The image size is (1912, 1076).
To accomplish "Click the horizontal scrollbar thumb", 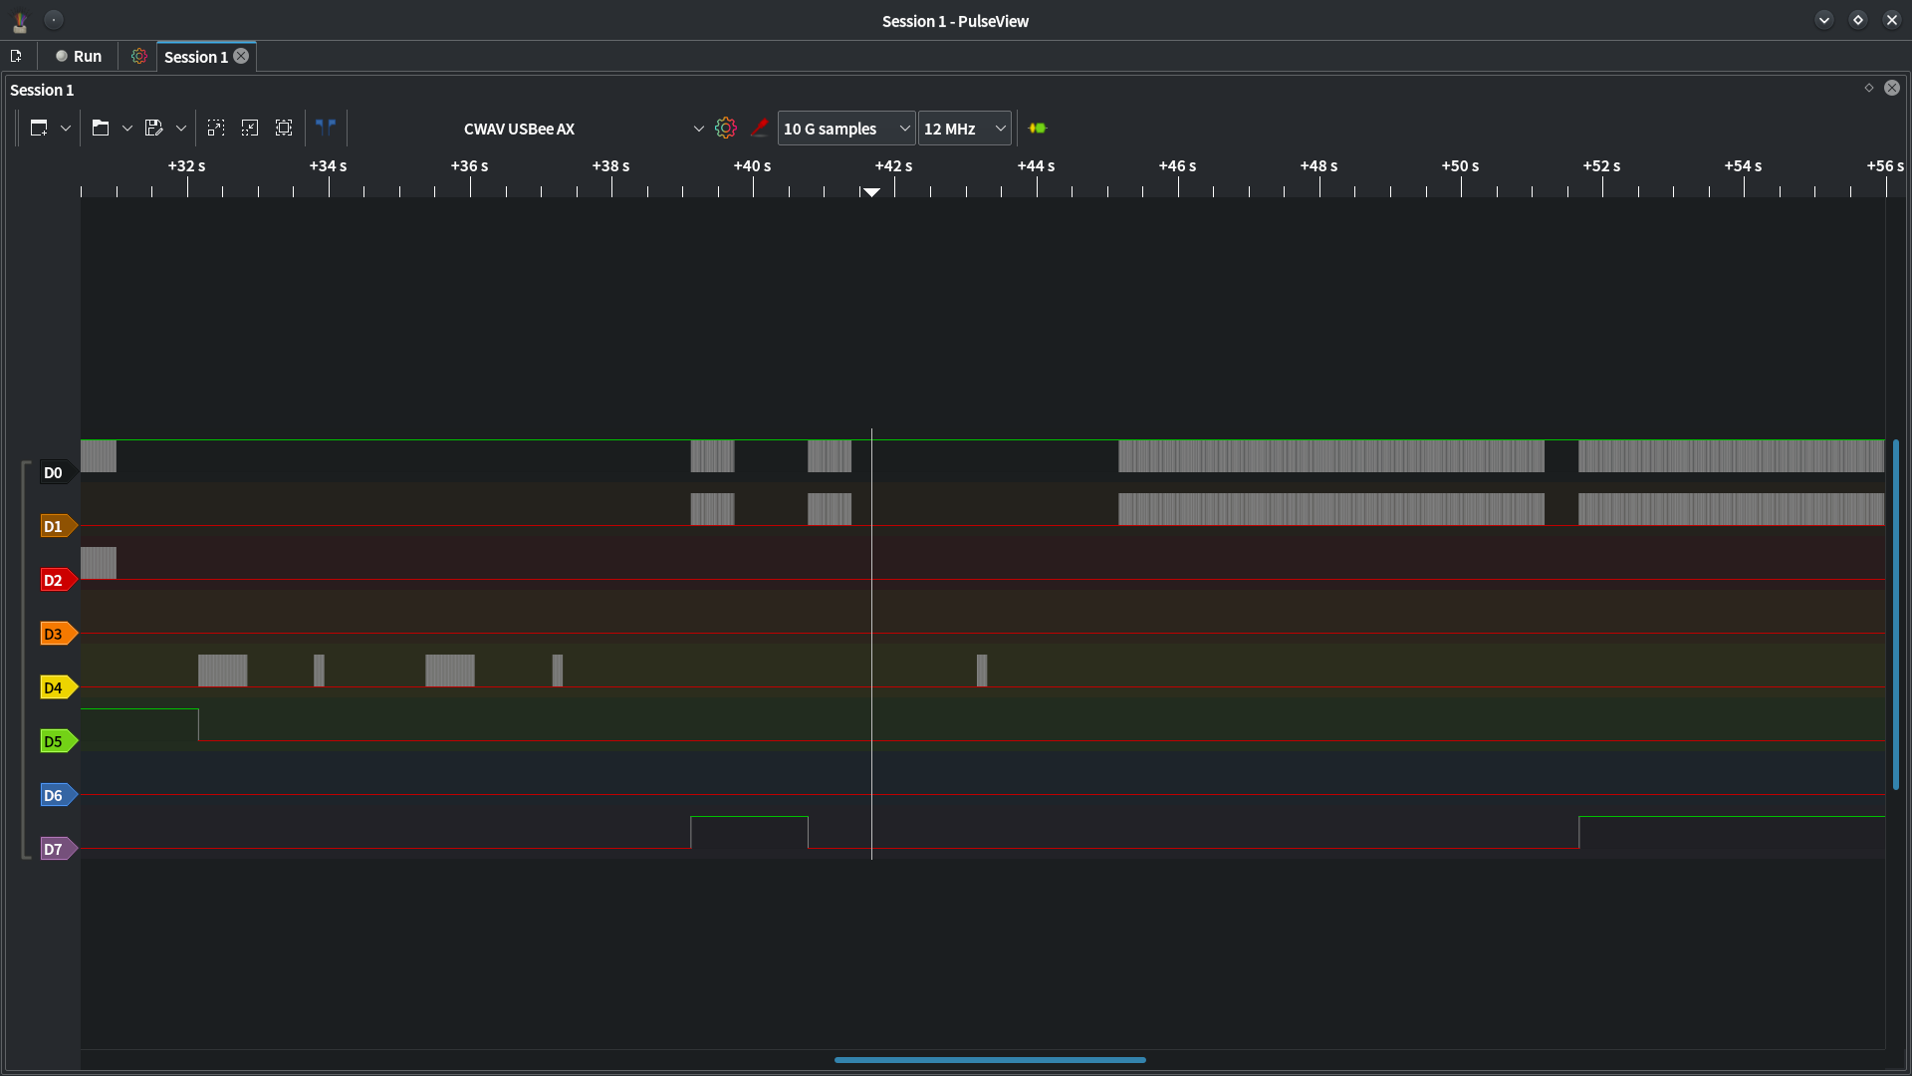I will coord(990,1060).
